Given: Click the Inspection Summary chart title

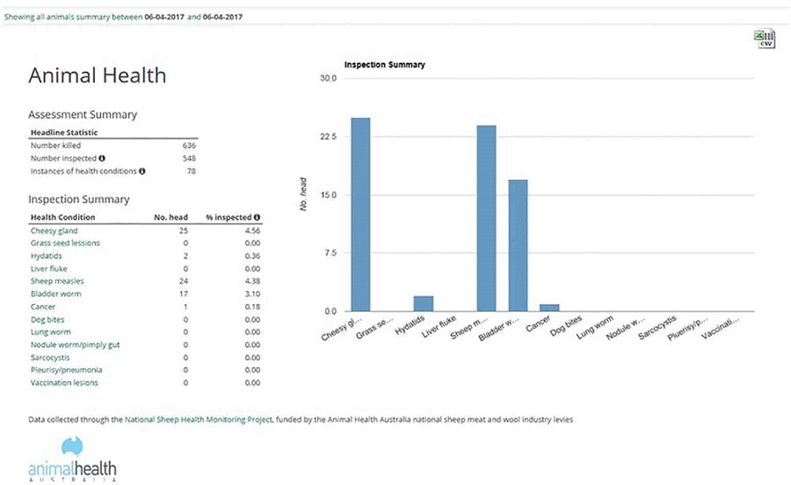Looking at the screenshot, I should tap(384, 65).
